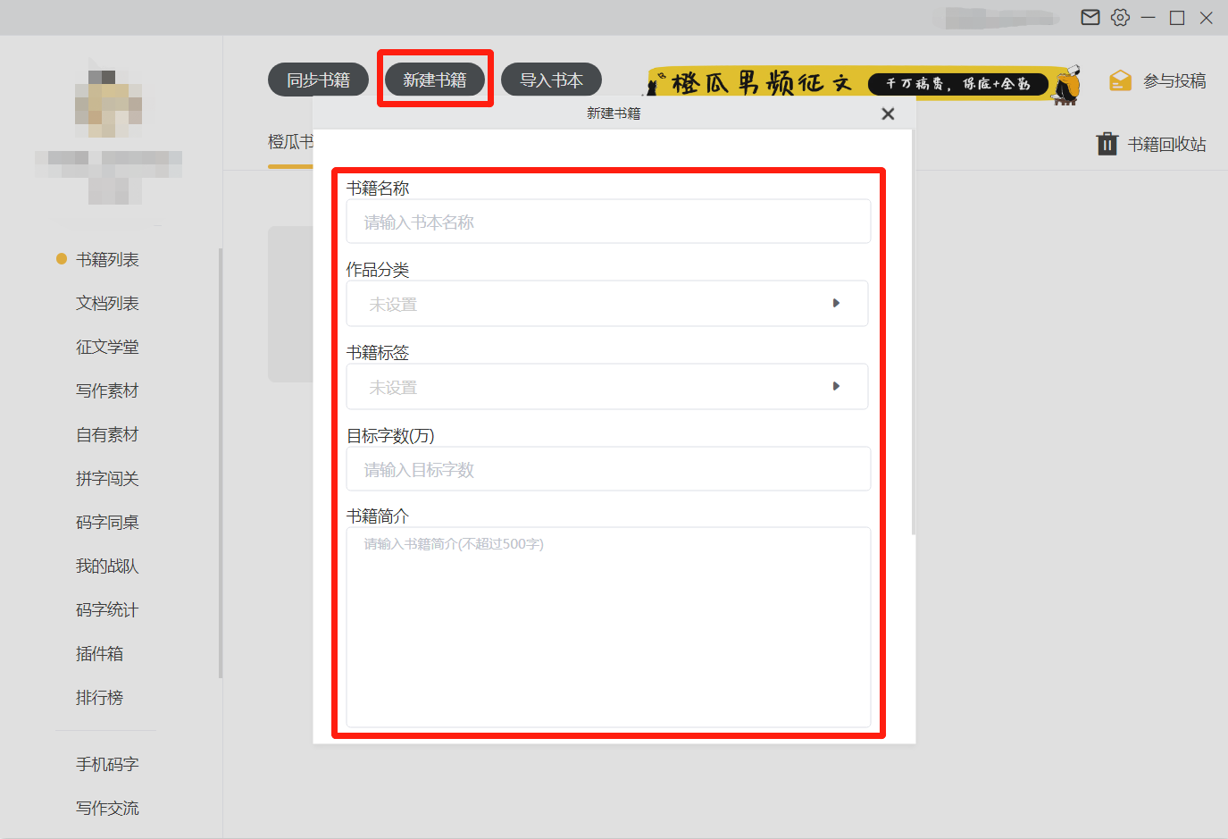Image resolution: width=1228 pixels, height=839 pixels.
Task: Maximize the application window
Action: click(1177, 17)
